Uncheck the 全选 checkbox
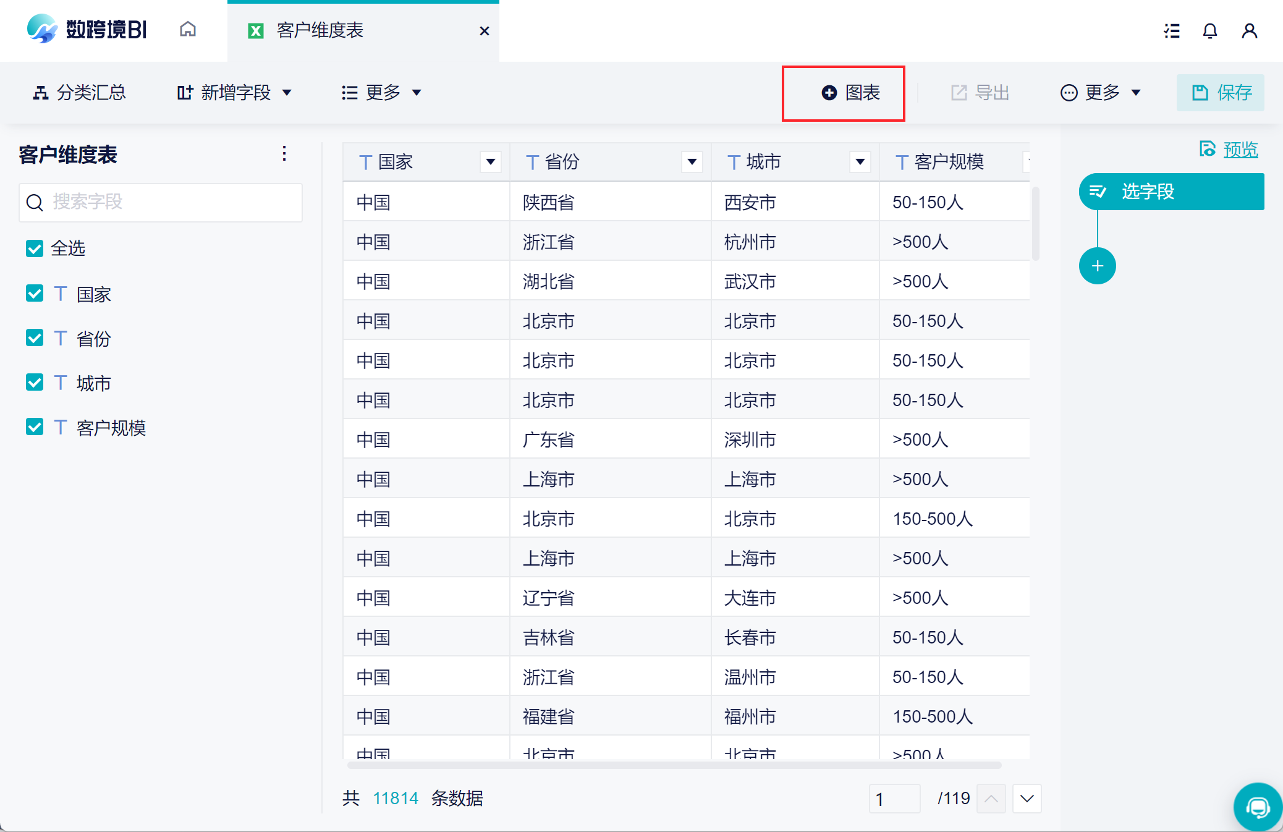 coord(35,248)
